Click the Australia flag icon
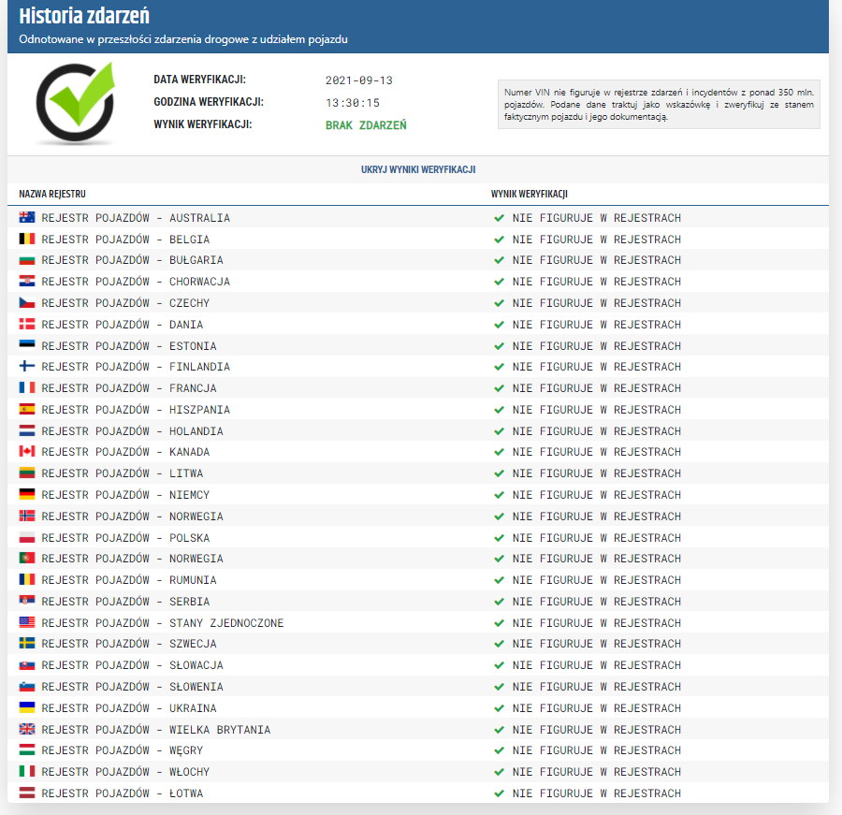 click(x=27, y=218)
